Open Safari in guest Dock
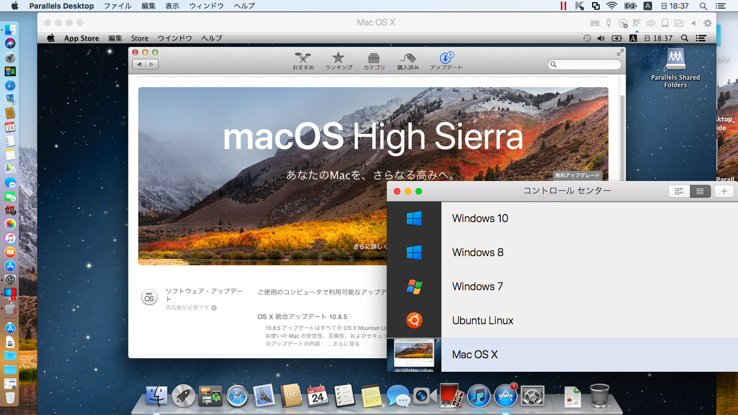This screenshot has width=738, height=415. [x=237, y=396]
